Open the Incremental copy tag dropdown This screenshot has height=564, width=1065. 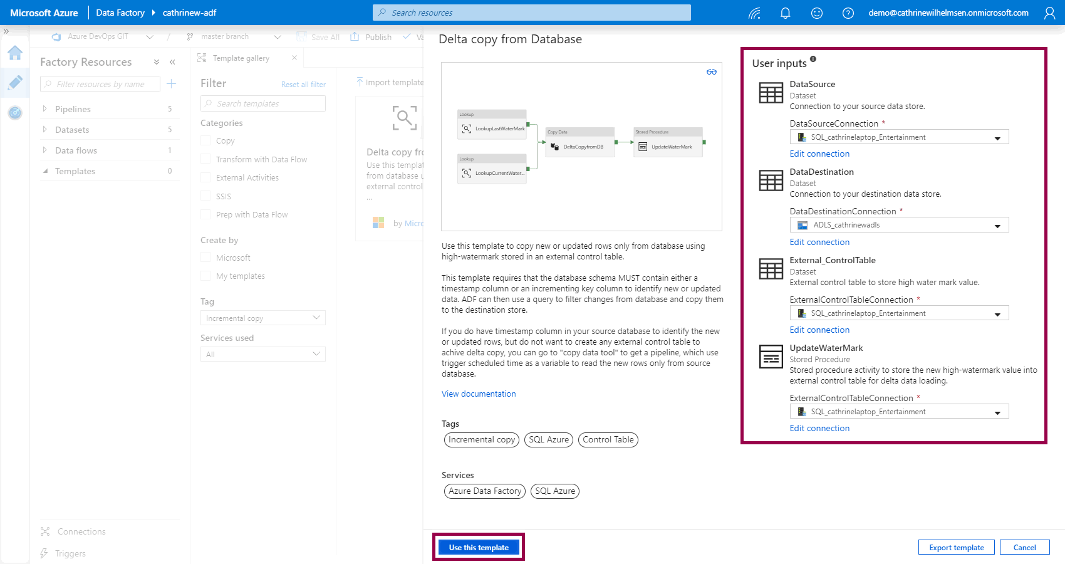tap(262, 318)
